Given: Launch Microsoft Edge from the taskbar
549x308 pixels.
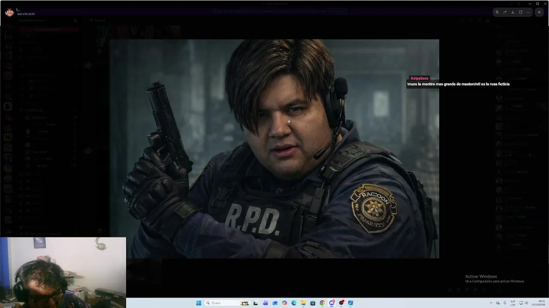Looking at the screenshot, I should [x=294, y=303].
